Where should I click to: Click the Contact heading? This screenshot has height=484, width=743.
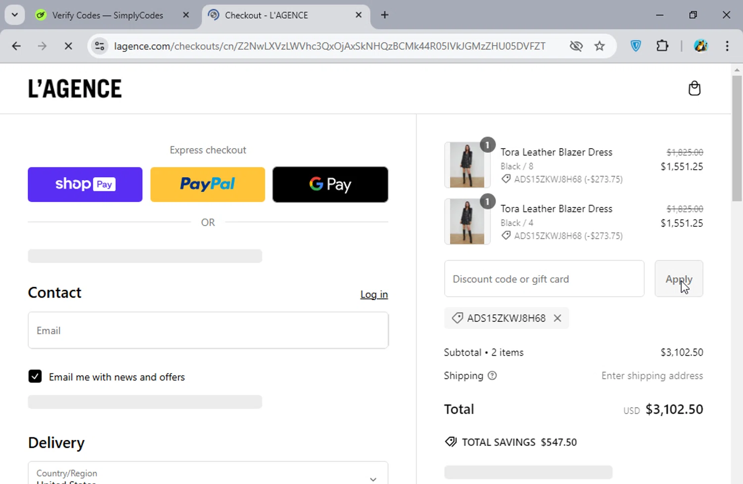click(54, 292)
